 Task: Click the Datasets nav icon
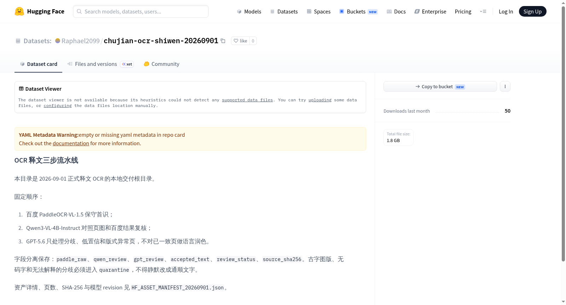tap(272, 11)
